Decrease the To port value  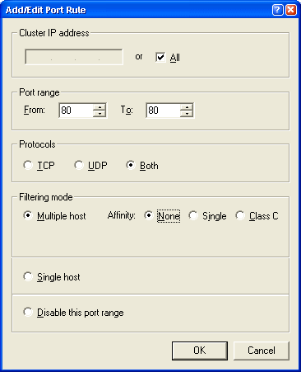point(187,113)
